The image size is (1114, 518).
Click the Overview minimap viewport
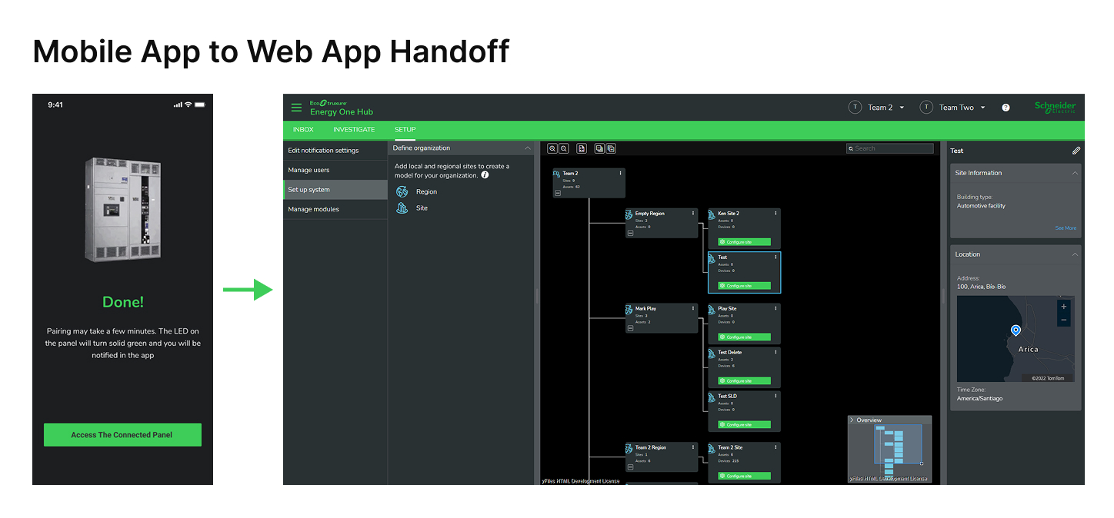point(898,444)
